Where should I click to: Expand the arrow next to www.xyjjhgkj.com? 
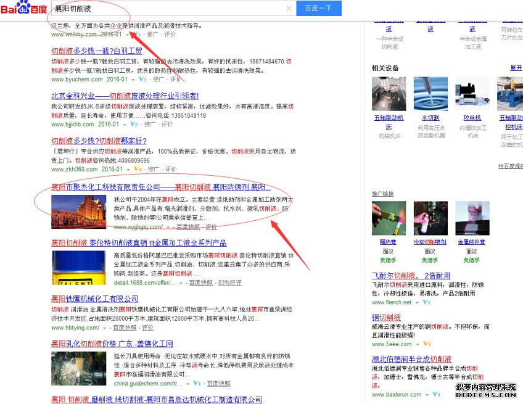(x=168, y=228)
